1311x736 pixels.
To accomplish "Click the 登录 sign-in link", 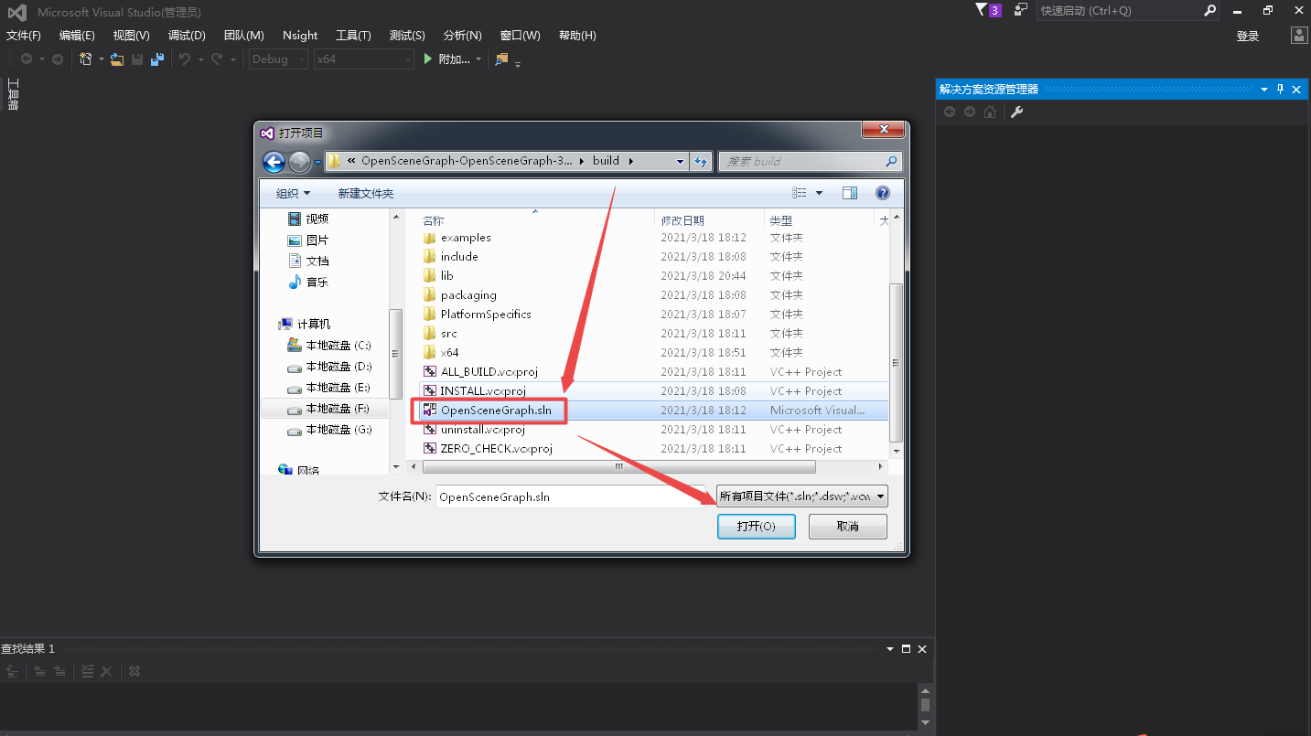I will click(x=1248, y=36).
